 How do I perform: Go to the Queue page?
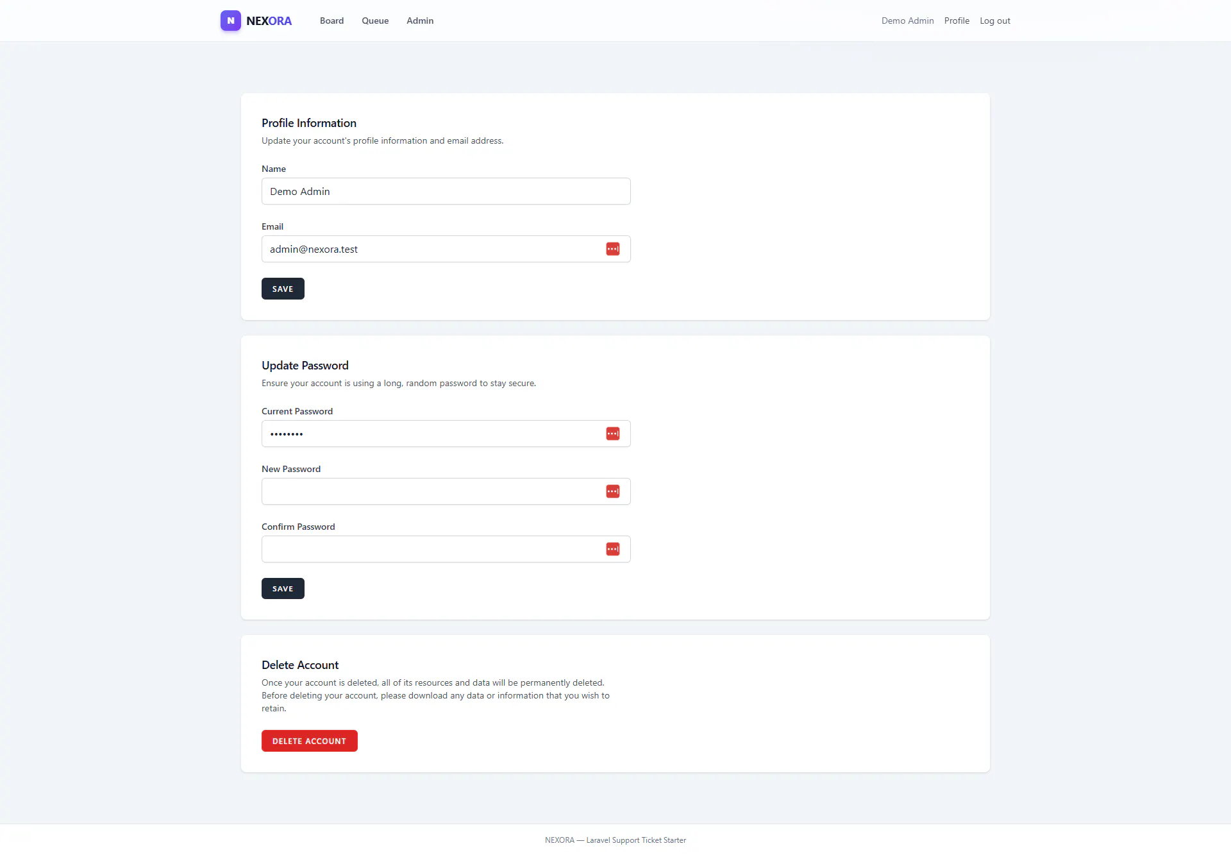(375, 21)
